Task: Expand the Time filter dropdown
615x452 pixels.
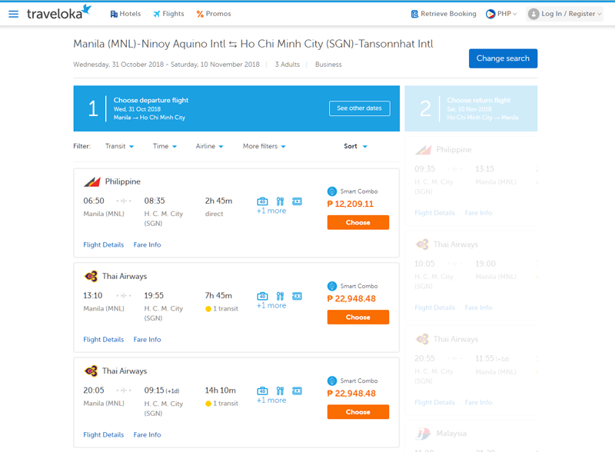Action: click(x=165, y=146)
